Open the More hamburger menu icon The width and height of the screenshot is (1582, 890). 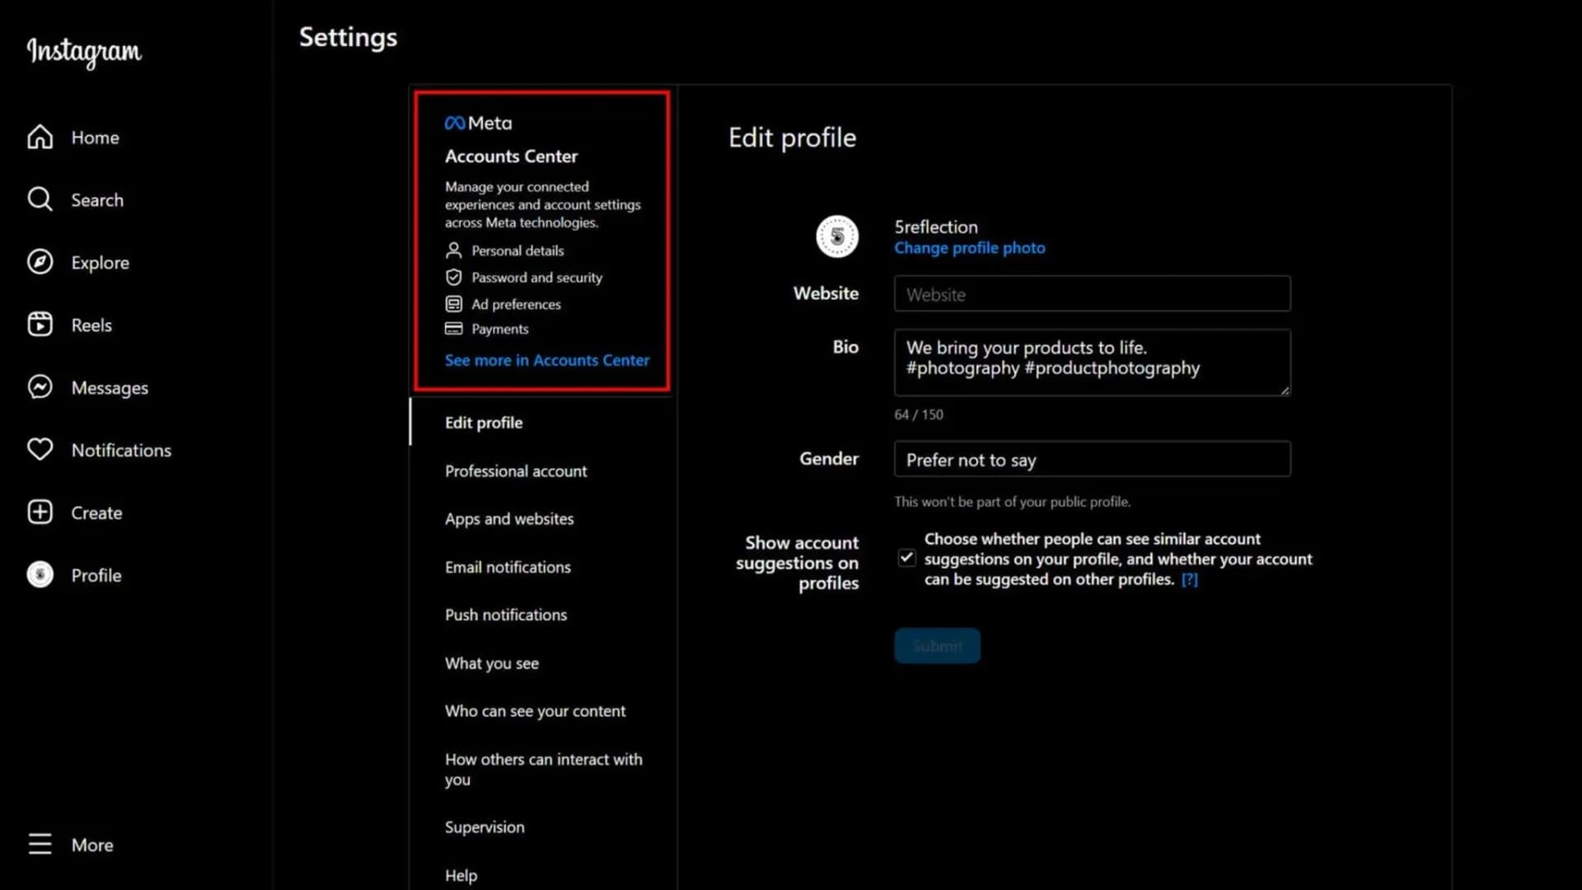(x=40, y=845)
